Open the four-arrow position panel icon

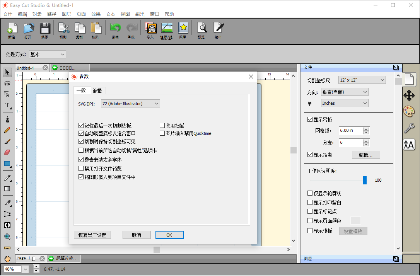(409, 95)
